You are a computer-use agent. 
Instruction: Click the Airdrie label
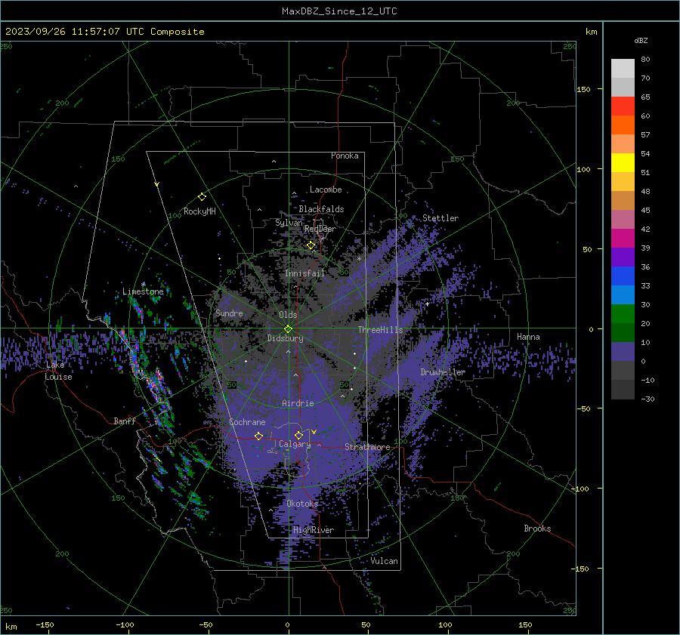298,403
